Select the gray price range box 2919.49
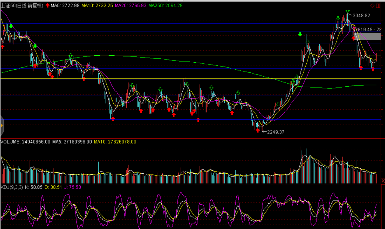This screenshot has height=229, width=385. [x=368, y=36]
